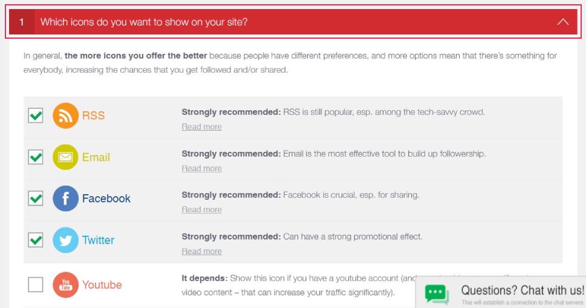Open Read more link under Email
This screenshot has width=586, height=308.
tap(201, 168)
